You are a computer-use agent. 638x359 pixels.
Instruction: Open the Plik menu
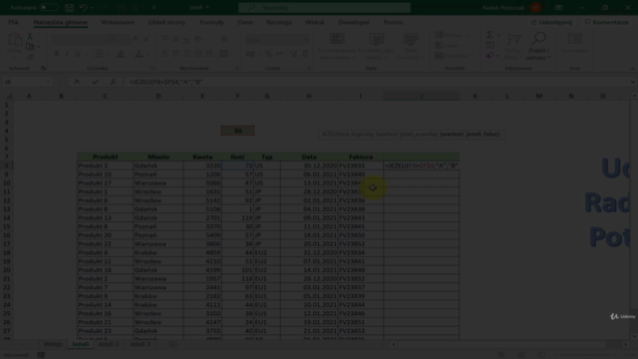tap(13, 22)
